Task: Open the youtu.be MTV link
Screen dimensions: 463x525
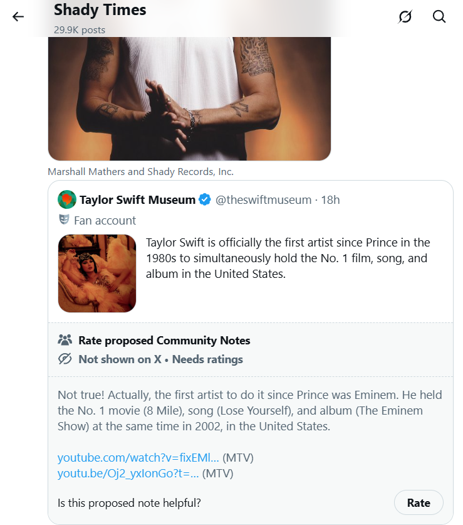Action: coord(128,474)
